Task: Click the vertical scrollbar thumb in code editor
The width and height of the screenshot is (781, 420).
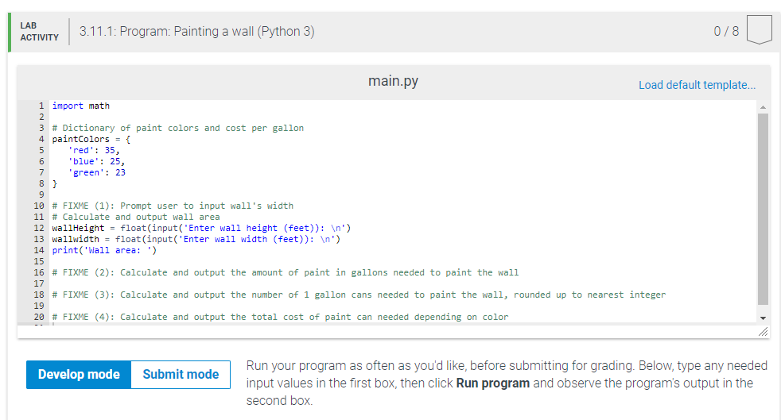Action: [x=763, y=209]
